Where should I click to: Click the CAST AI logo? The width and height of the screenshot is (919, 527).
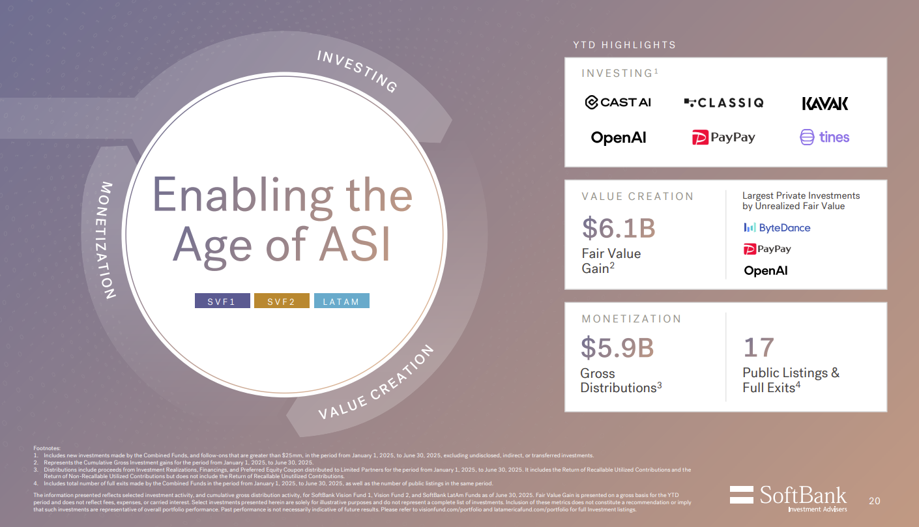click(x=617, y=102)
